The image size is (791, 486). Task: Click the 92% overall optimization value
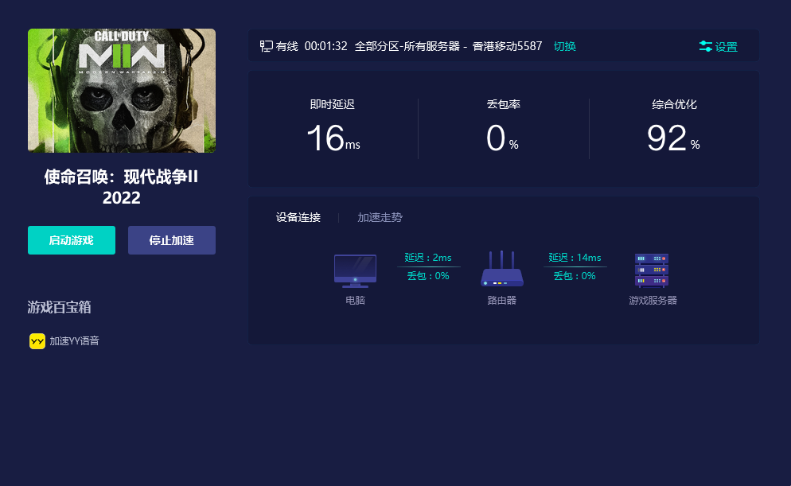coord(673,138)
